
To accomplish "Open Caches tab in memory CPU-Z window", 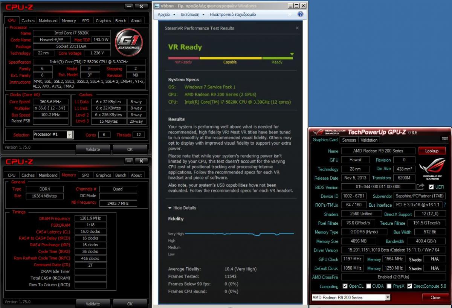I will click(28, 175).
